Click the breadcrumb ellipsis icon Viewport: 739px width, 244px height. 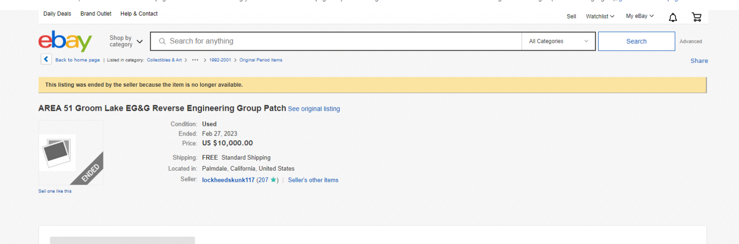195,60
